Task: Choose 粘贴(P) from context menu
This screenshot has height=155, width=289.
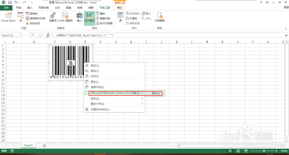Action: 114,76
